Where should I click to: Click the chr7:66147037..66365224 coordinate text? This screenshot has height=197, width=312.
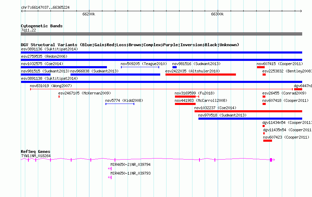click(45, 8)
